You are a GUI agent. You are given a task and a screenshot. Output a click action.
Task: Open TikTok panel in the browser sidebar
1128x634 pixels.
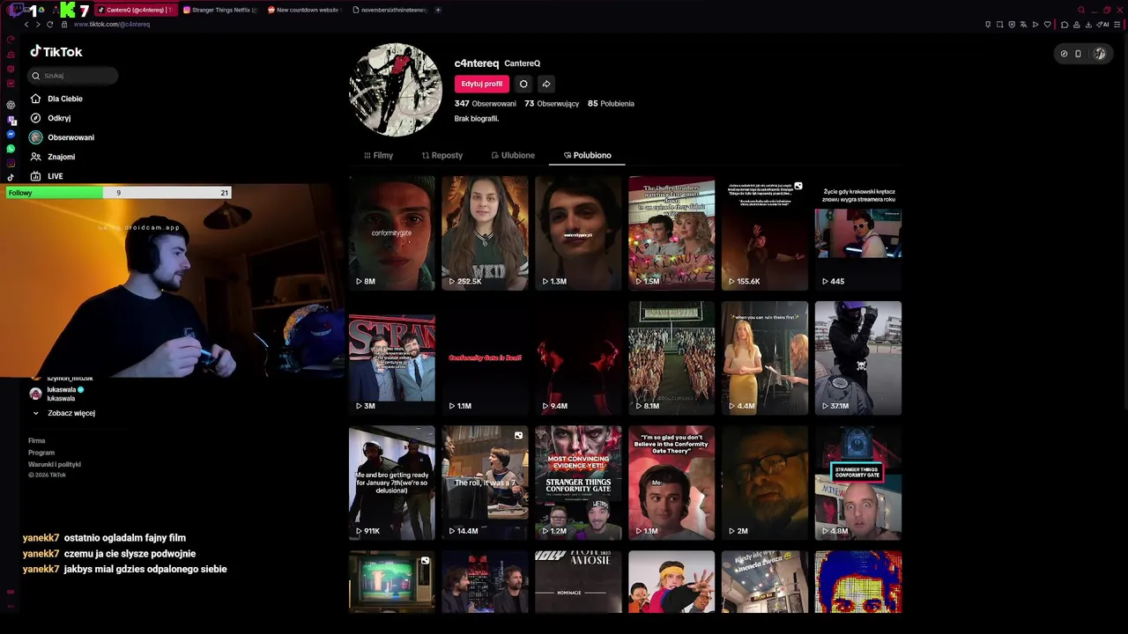[11, 177]
